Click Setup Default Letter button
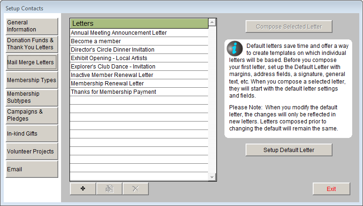This screenshot has width=363, height=206. pyautogui.click(x=289, y=150)
